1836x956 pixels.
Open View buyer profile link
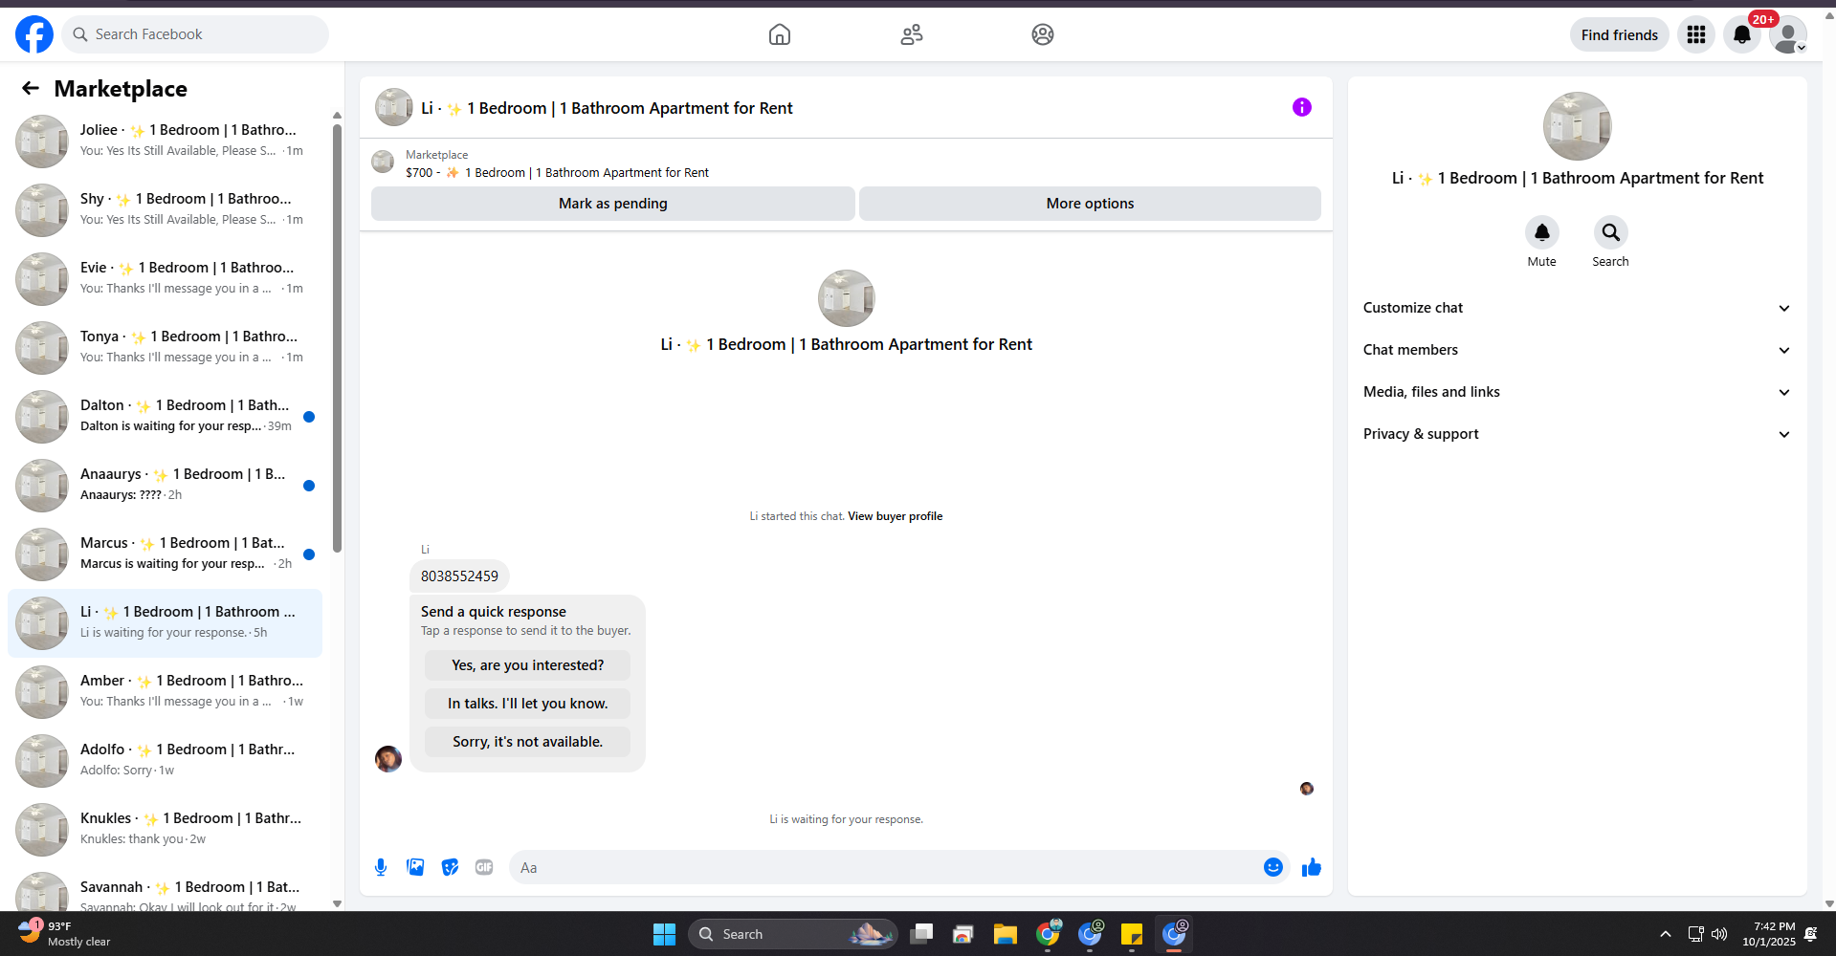click(x=896, y=516)
